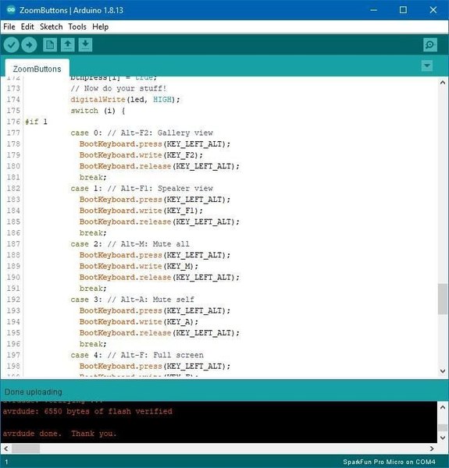Viewport: 449px width, 468px height.
Task: Click the Upload arrow button
Action: pyautogui.click(x=29, y=45)
